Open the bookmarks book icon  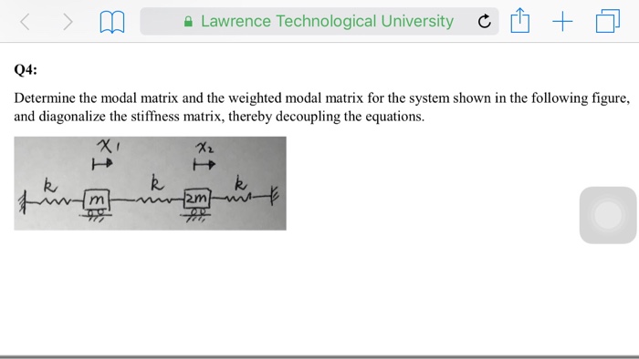(112, 22)
